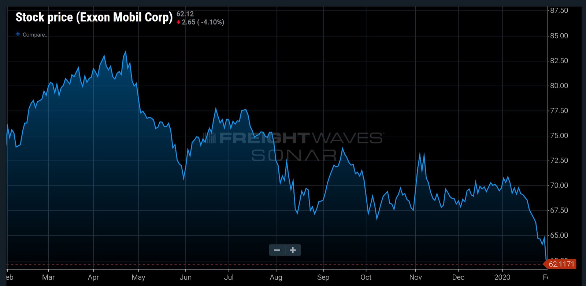Click the zoom in plus button
Viewport: 586px width, 286px height.
[293, 250]
